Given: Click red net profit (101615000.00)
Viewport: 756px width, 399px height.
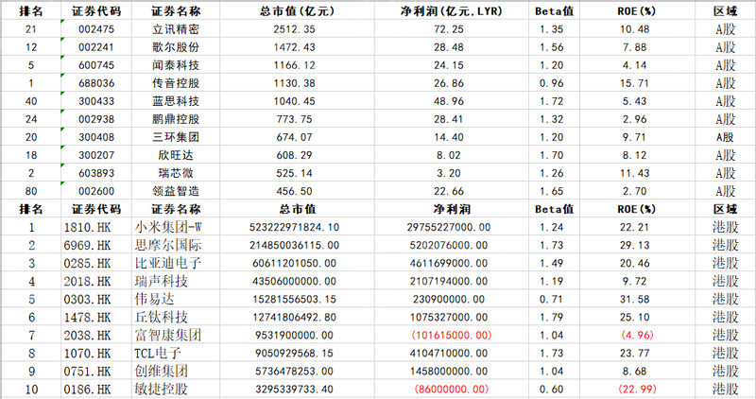Looking at the screenshot, I should pos(452,335).
